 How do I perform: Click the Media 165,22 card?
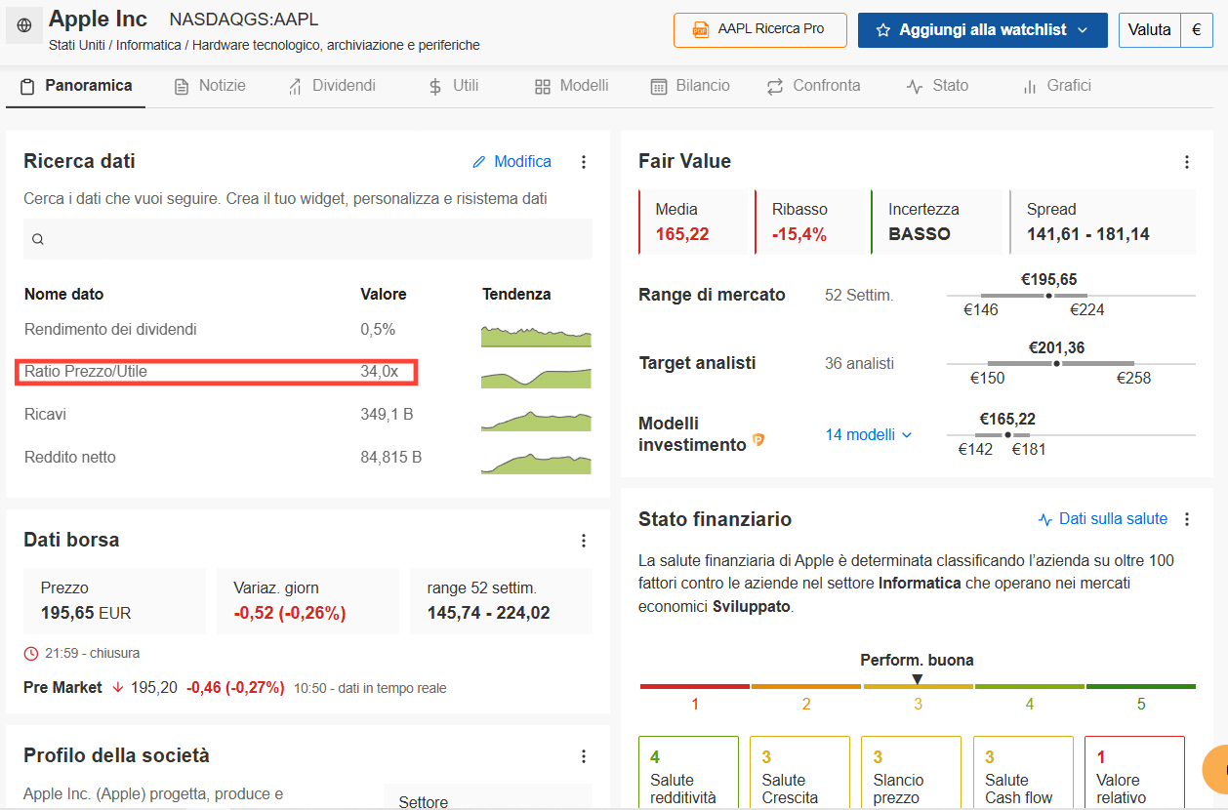pyautogui.click(x=693, y=222)
